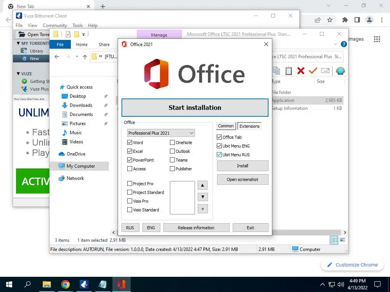Click the Install extensions button
Image resolution: width=390 pixels, height=292 pixels.
tap(243, 166)
